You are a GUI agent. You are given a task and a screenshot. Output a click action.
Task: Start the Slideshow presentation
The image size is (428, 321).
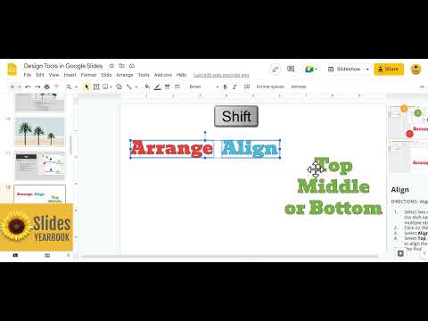[345, 70]
